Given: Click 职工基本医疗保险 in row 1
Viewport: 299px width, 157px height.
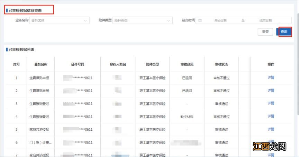Looking at the screenshot, I should [x=152, y=78].
